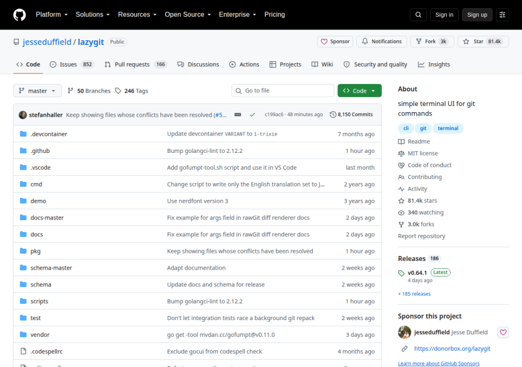This screenshot has width=522, height=367.
Task: Select the cli topic tag
Action: point(406,128)
